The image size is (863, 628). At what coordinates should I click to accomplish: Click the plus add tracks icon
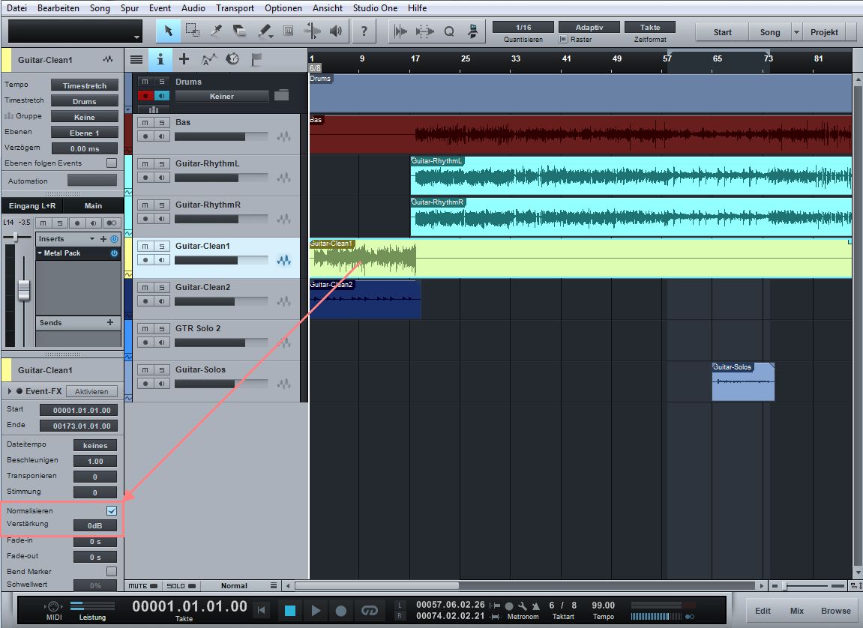click(184, 59)
